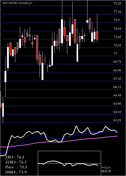Click the 68.56 price axis label
126x176 pixels.
(117, 70)
